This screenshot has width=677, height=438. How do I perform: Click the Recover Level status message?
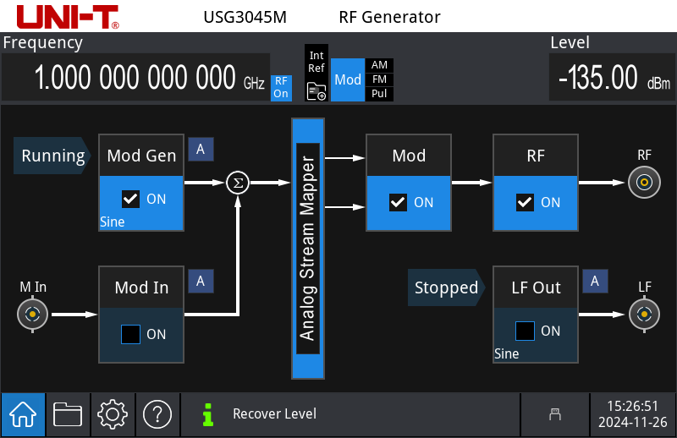point(274,414)
